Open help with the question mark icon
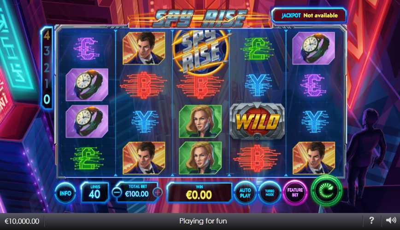The height and width of the screenshot is (230, 400). pyautogui.click(x=372, y=220)
